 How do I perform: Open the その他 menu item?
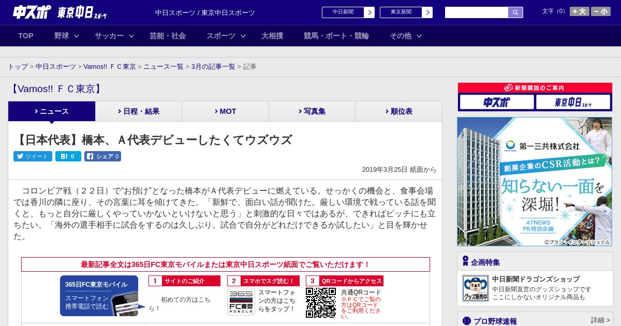coord(401,36)
